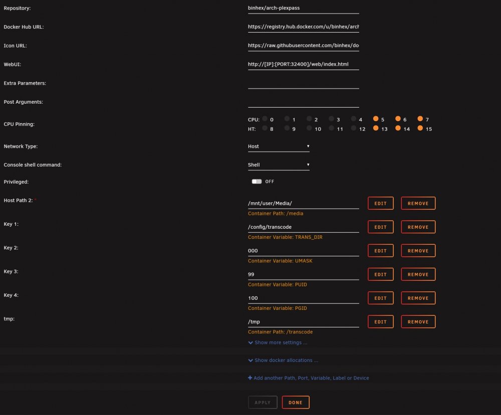Image resolution: width=501 pixels, height=415 pixels.
Task: Click the APPLY button
Action: click(x=263, y=402)
